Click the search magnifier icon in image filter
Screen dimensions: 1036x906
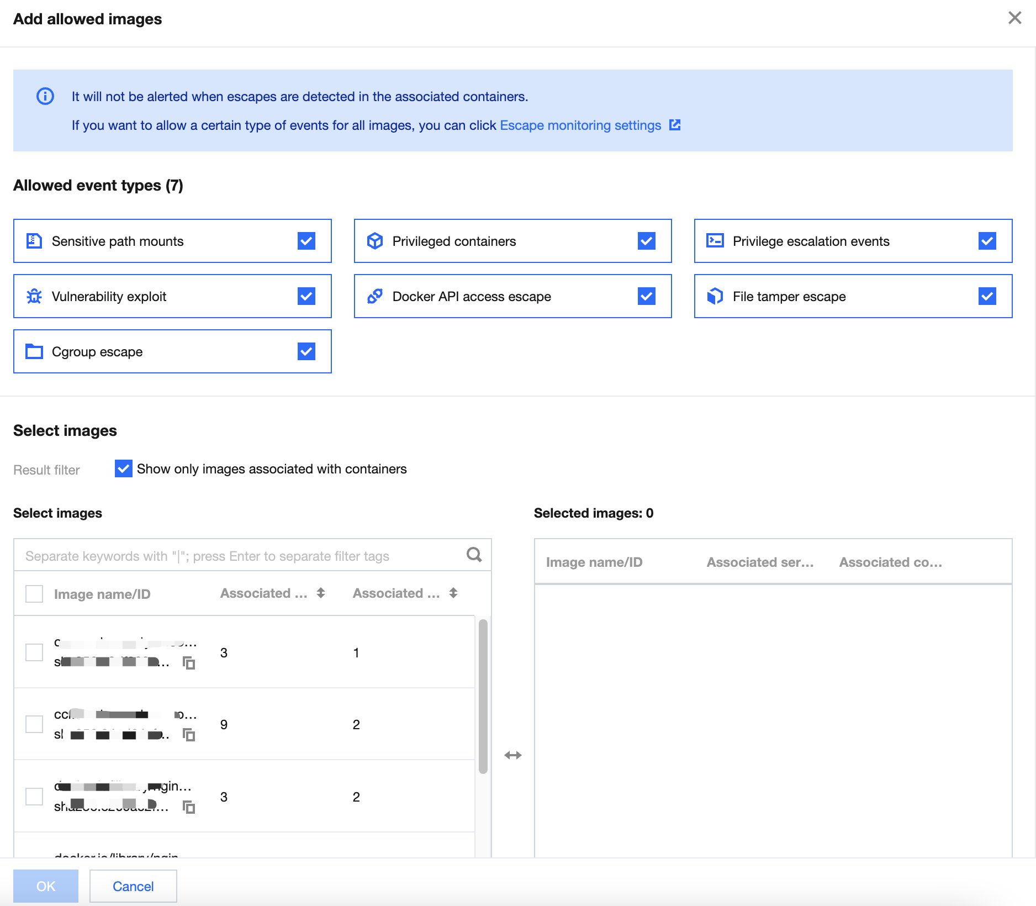coord(474,555)
